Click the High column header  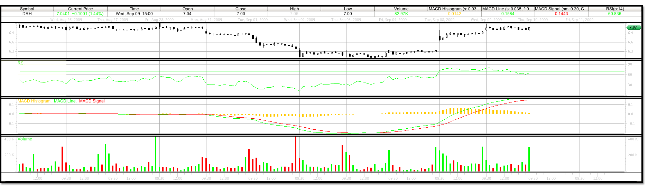click(x=294, y=9)
